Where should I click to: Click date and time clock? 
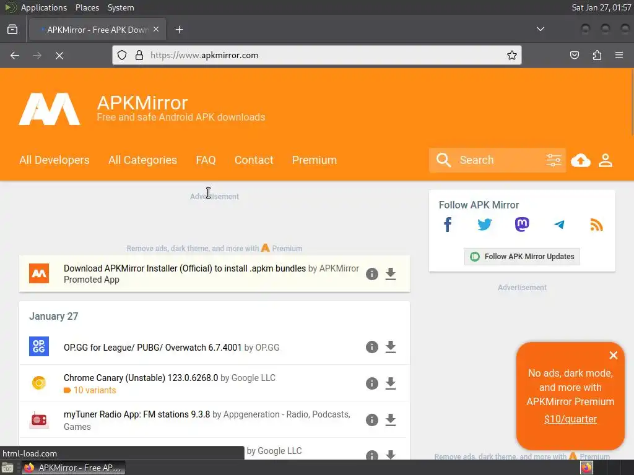(x=601, y=7)
